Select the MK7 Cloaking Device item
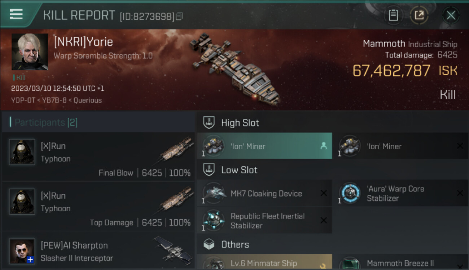Screen dimensions: 469x270 264,193
